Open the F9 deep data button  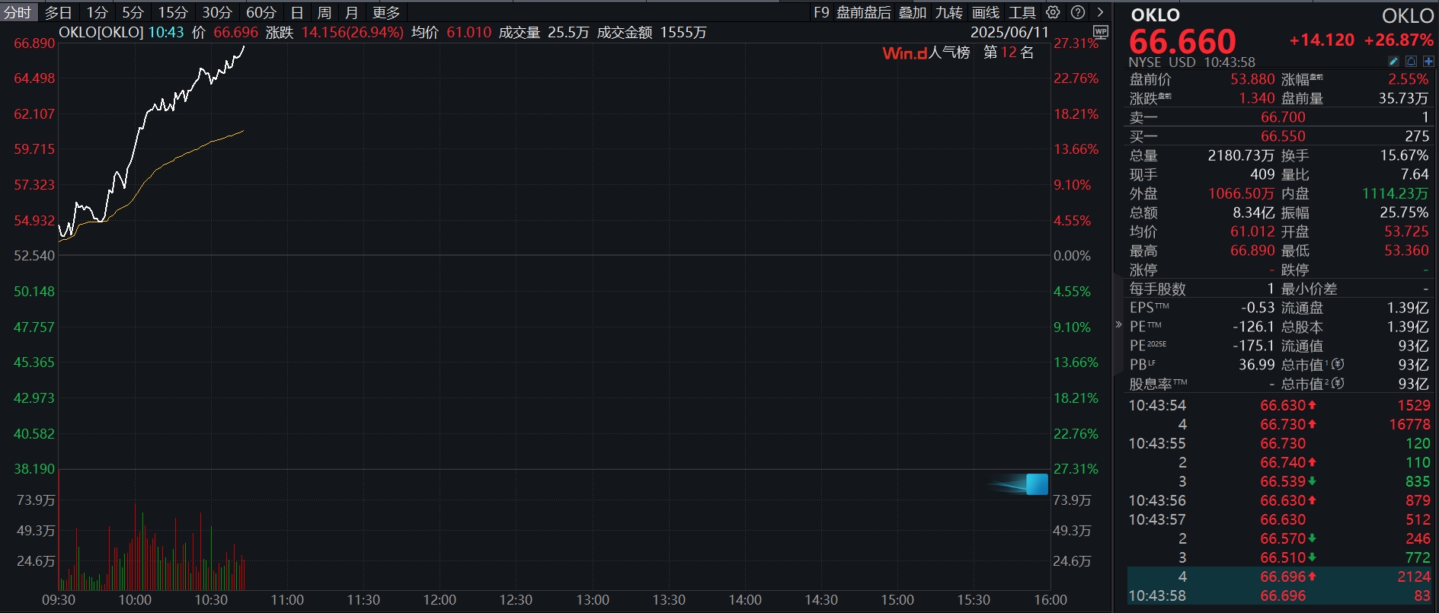[821, 12]
